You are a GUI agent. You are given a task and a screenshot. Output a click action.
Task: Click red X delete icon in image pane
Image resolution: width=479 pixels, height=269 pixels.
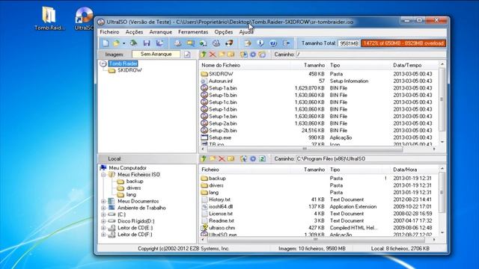click(213, 55)
